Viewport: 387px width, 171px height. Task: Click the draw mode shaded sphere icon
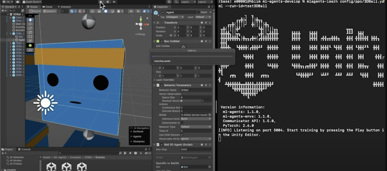pyautogui.click(x=106, y=11)
